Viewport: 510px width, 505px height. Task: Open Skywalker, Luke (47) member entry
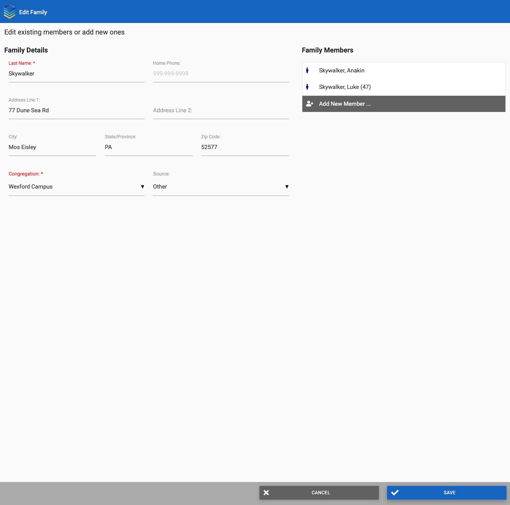coord(404,87)
